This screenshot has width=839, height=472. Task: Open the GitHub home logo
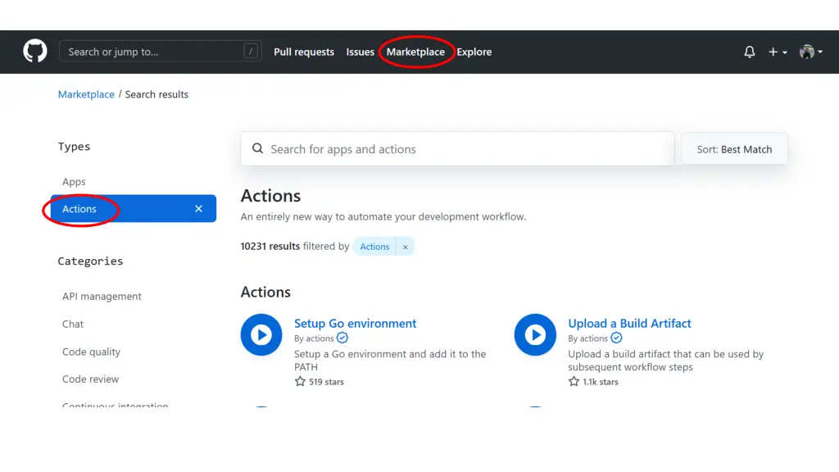tap(34, 52)
